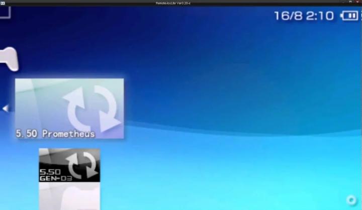Click the small left arrow beside the Prometheus tile

(5, 109)
